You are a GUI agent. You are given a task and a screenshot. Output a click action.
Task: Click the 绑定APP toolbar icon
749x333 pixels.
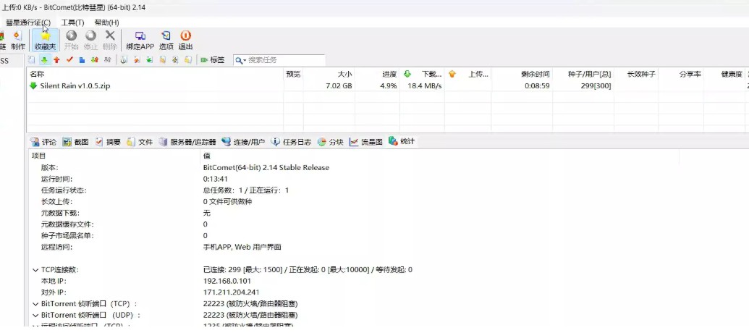click(140, 39)
